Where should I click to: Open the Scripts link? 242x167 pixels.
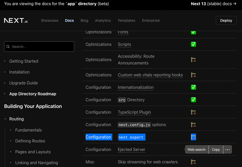125,44
